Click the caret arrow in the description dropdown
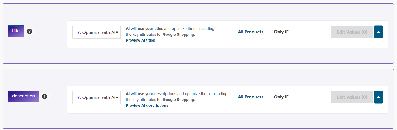 point(117,97)
